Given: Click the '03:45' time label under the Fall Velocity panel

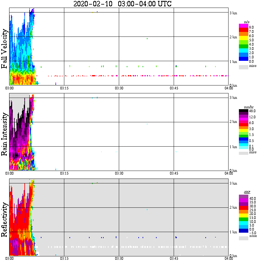Looking at the screenshot, I should pos(174,88).
